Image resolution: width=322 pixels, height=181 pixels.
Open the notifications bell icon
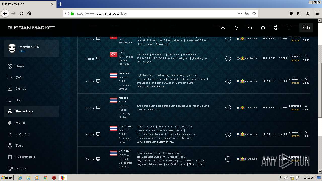[236, 28]
